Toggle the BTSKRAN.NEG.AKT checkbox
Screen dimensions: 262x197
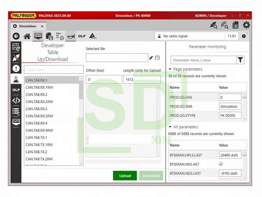coord(221,164)
